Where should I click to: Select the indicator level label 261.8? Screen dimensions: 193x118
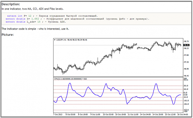click(186, 86)
